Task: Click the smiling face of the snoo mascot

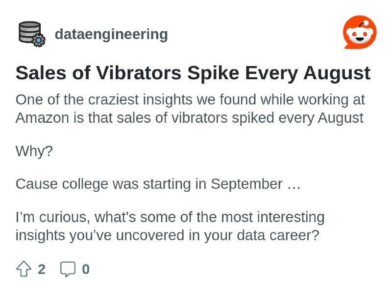Action: pyautogui.click(x=361, y=34)
